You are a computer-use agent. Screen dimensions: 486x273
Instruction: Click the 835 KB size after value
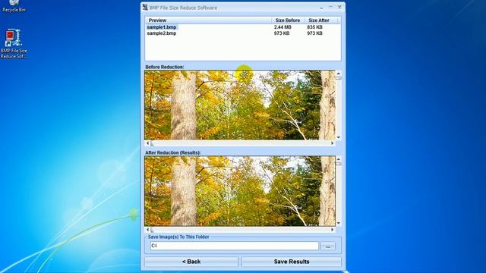(x=314, y=27)
